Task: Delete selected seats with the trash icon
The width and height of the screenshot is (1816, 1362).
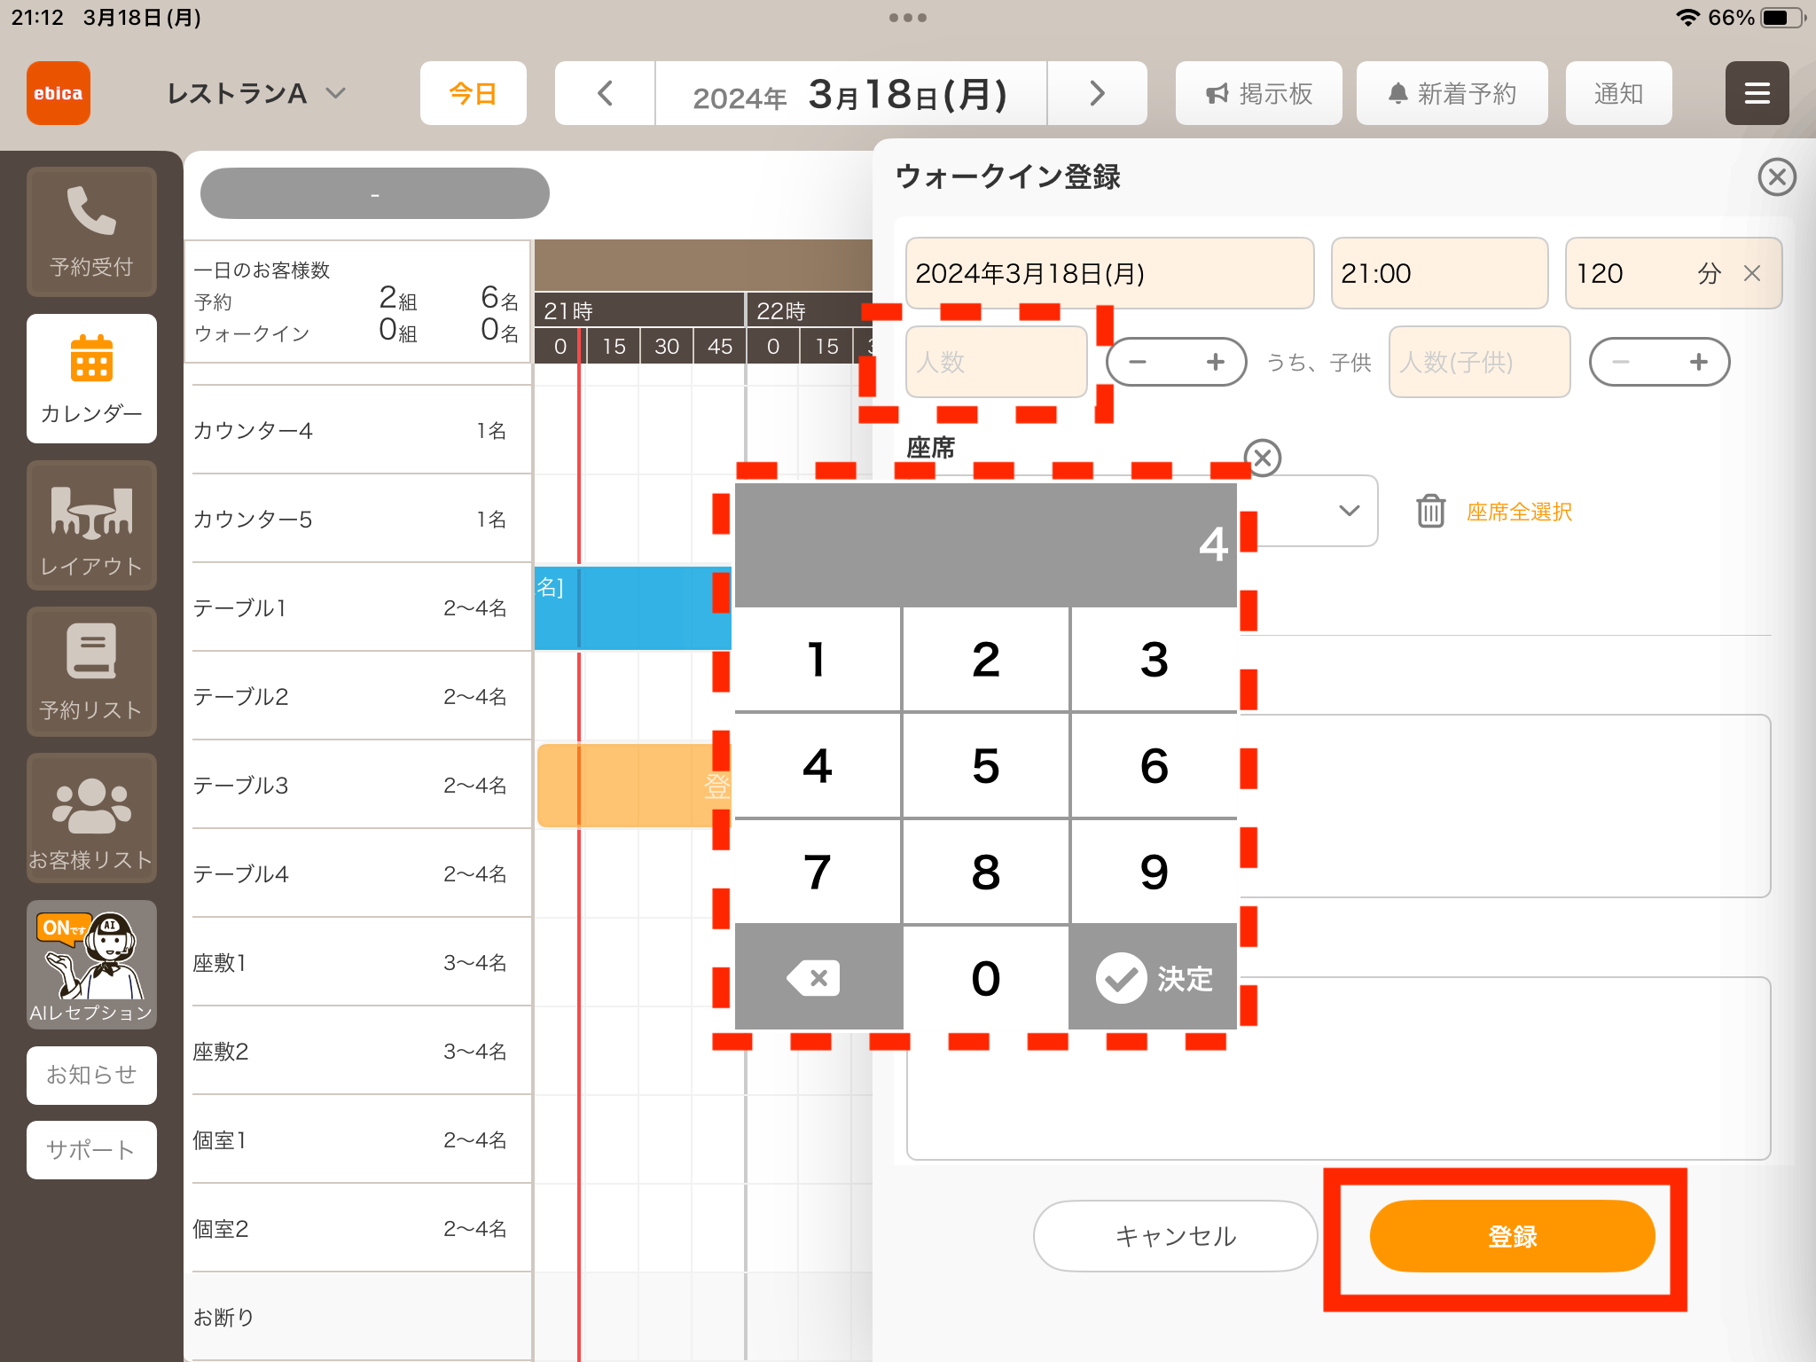Action: tap(1430, 512)
